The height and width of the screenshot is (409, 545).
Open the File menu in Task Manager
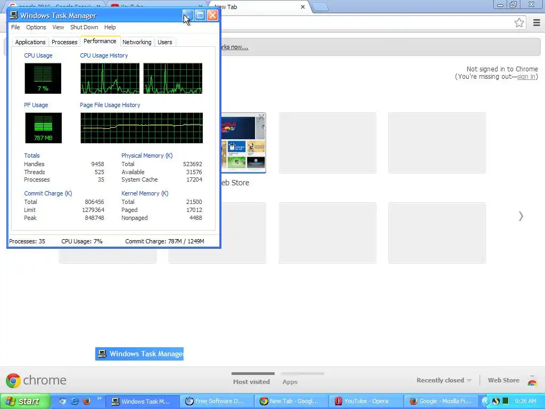tap(15, 27)
